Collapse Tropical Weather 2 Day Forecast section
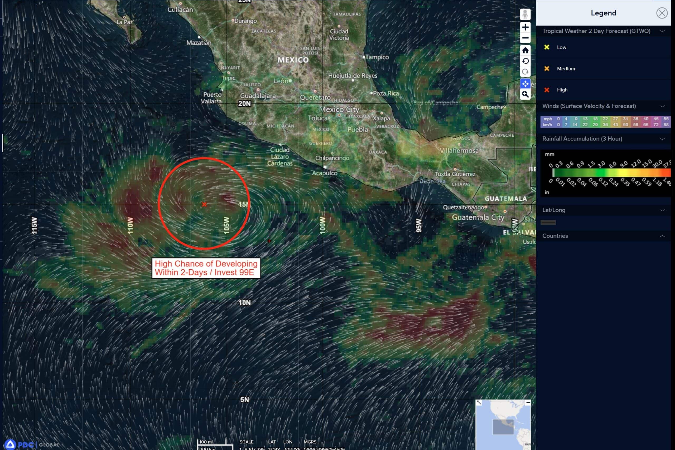This screenshot has height=450, width=675. click(662, 31)
